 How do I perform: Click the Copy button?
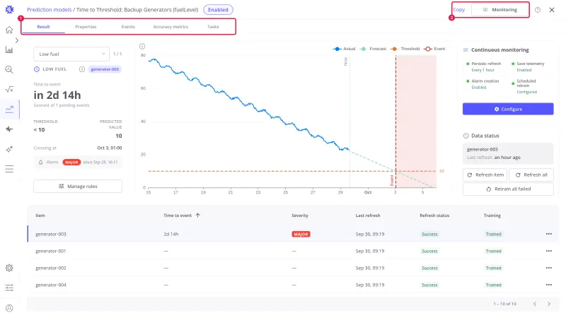[459, 10]
